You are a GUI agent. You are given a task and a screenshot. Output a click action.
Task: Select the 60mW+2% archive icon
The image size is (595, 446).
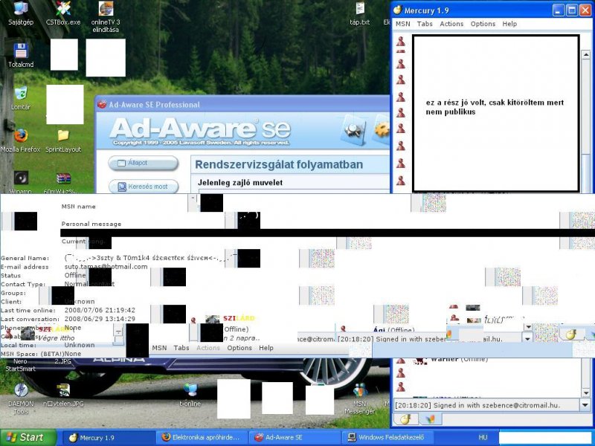(x=63, y=183)
